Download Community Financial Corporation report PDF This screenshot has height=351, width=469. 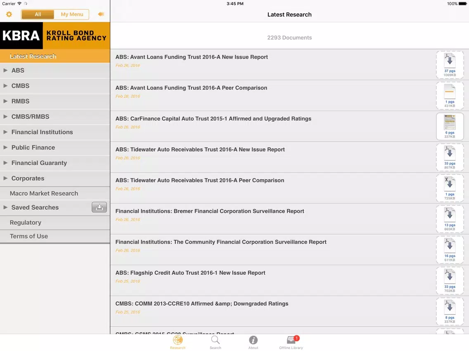(x=450, y=250)
